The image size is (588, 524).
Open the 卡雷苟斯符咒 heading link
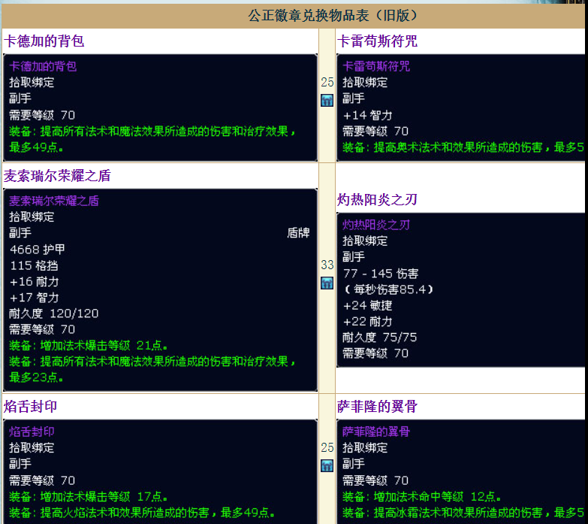click(x=377, y=41)
